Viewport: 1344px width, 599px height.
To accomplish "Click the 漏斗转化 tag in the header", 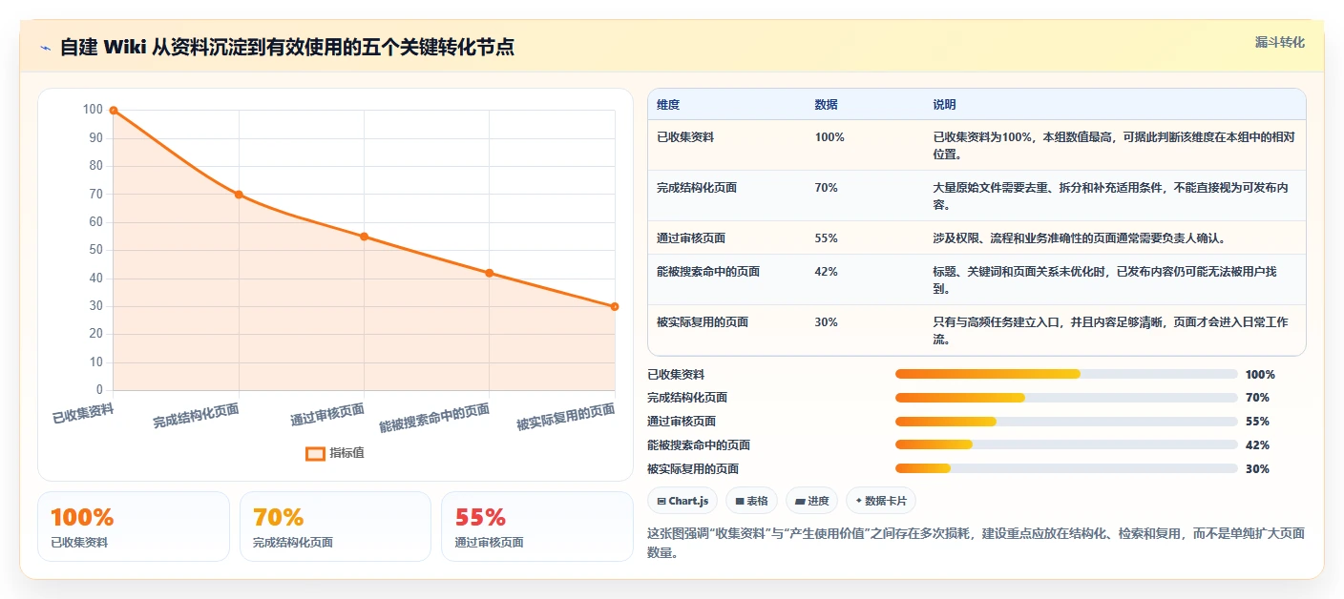I will tap(1279, 42).
